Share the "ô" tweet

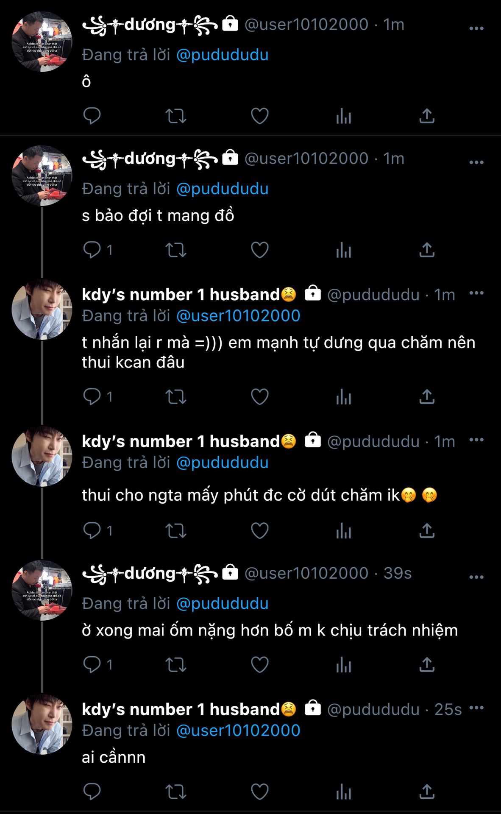point(427,116)
